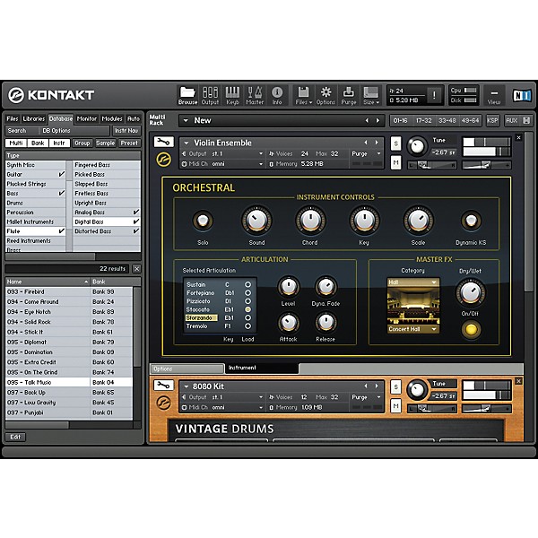Open the Purge menu in top toolbar

(x=348, y=95)
